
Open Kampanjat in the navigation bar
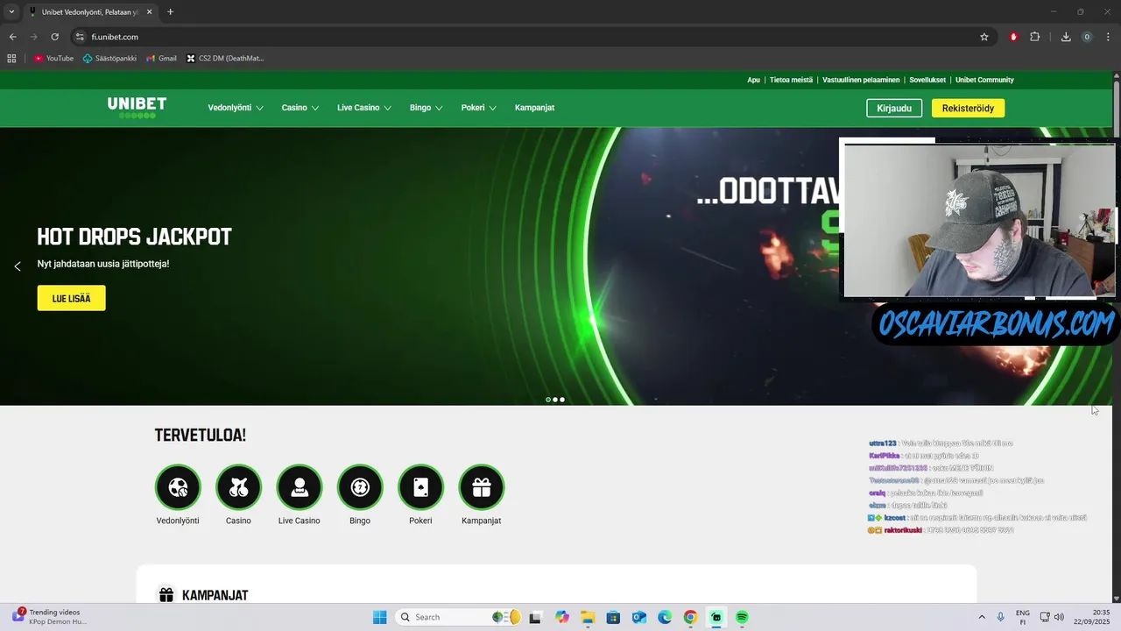[x=534, y=108]
